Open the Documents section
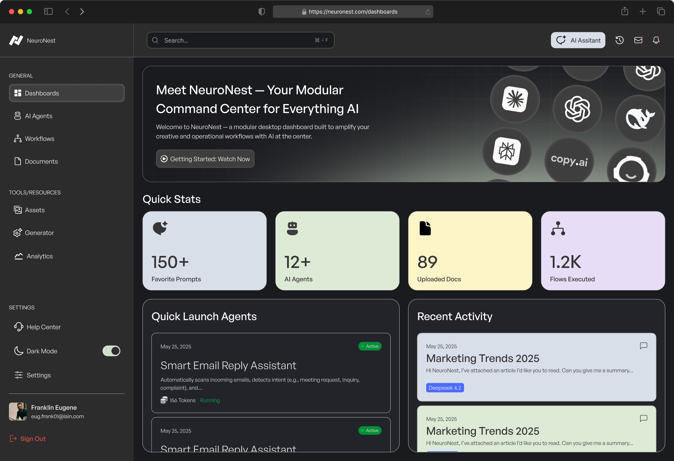The width and height of the screenshot is (674, 461). tap(41, 161)
